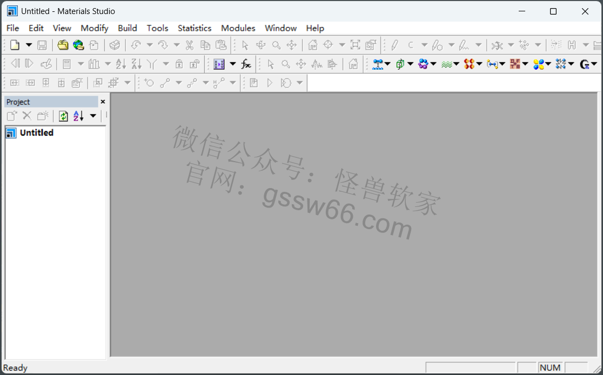Screen dimensions: 603x375
Task: Click the Run script play icon
Action: pyautogui.click(x=270, y=83)
